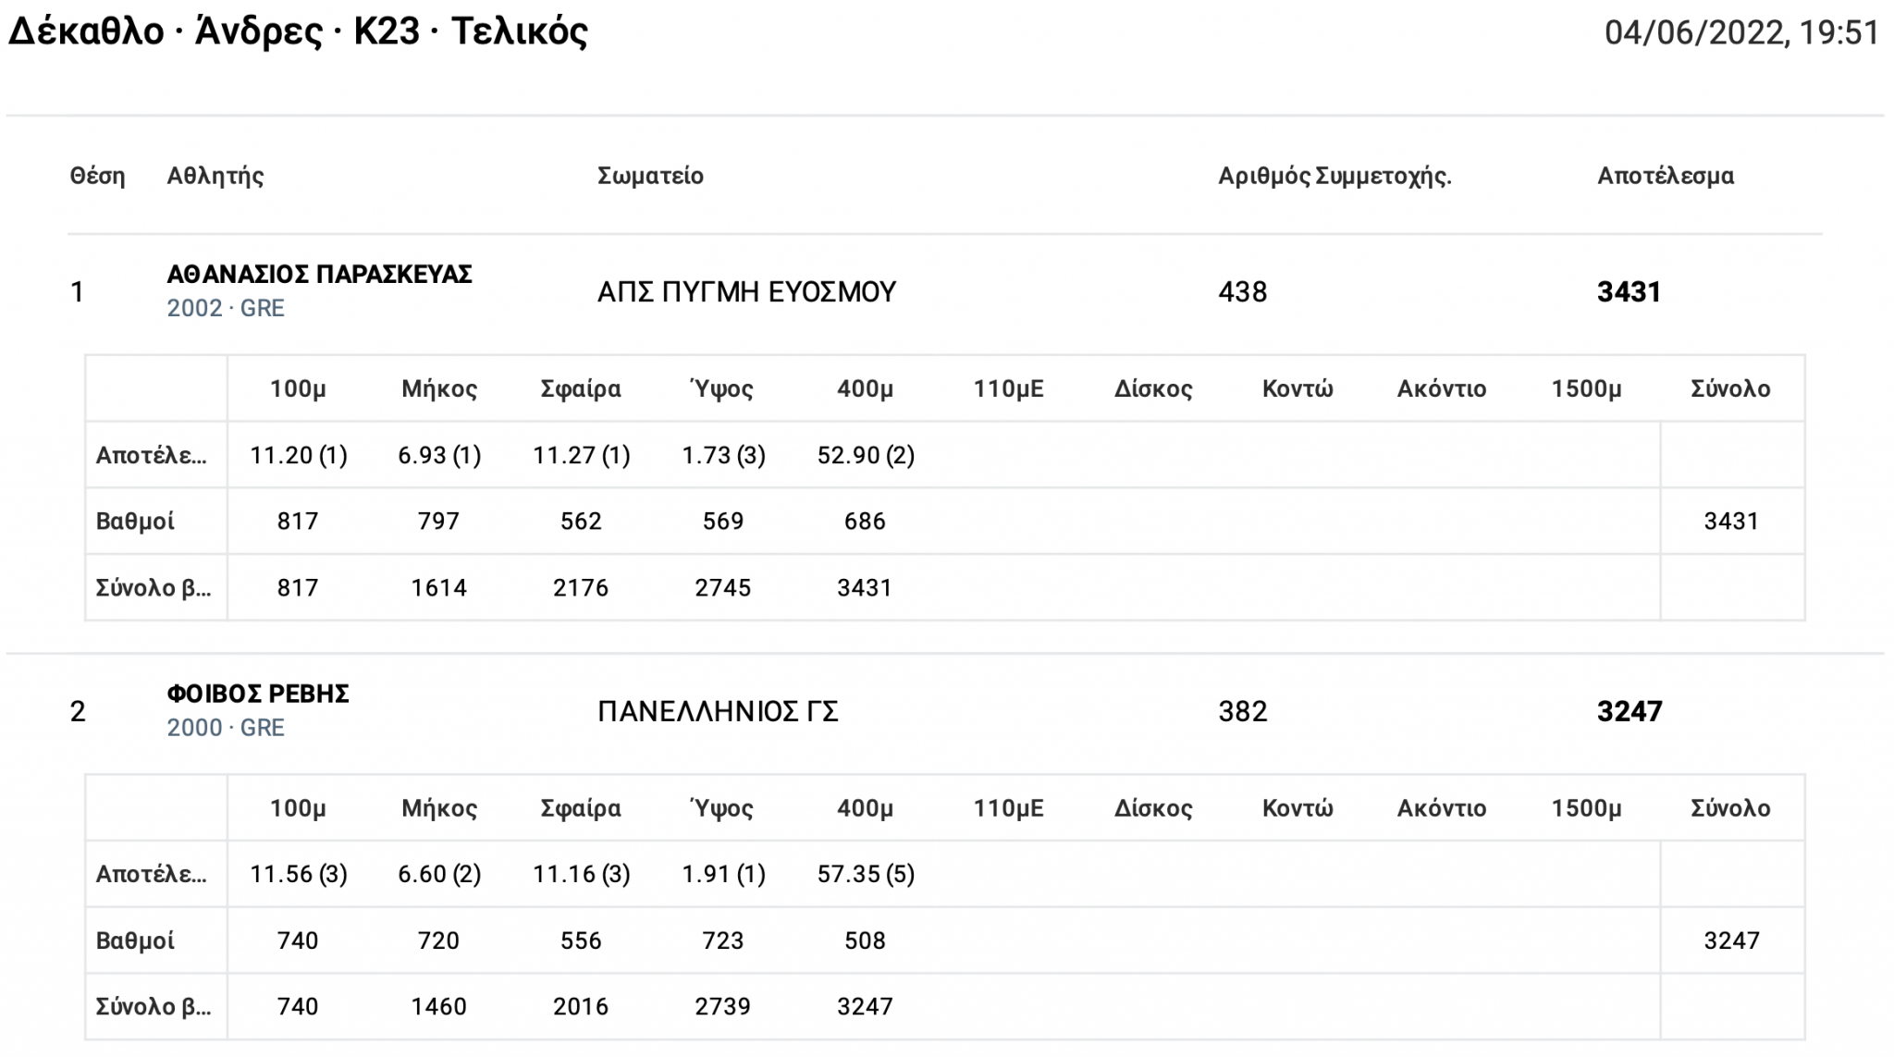Click the Αριθμός Συμμετοχής column header
Screen dimensions: 1894x1057
click(1334, 176)
